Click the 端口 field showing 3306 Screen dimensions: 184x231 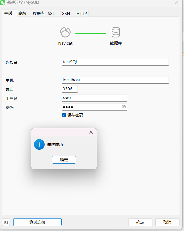pos(70,89)
